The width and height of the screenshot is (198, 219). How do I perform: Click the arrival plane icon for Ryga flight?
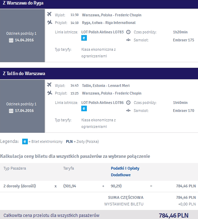(x=50, y=22)
